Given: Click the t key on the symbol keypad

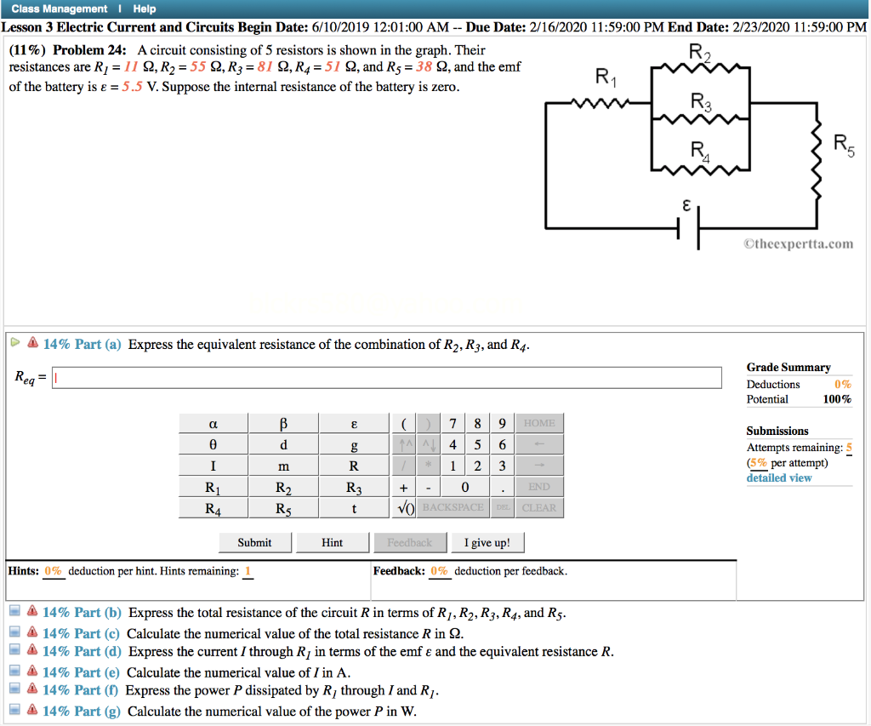Looking at the screenshot, I should pos(353,508).
